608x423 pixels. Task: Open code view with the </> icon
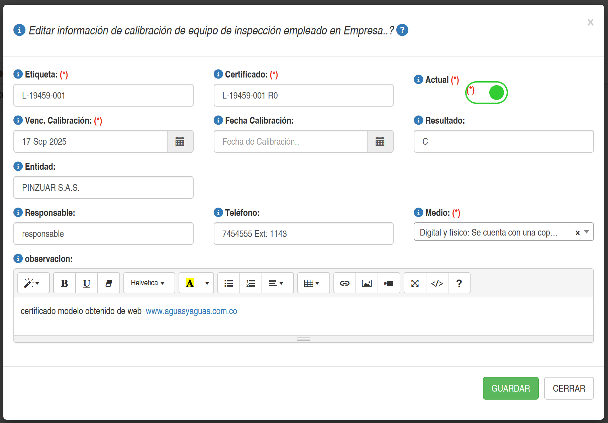tap(437, 283)
